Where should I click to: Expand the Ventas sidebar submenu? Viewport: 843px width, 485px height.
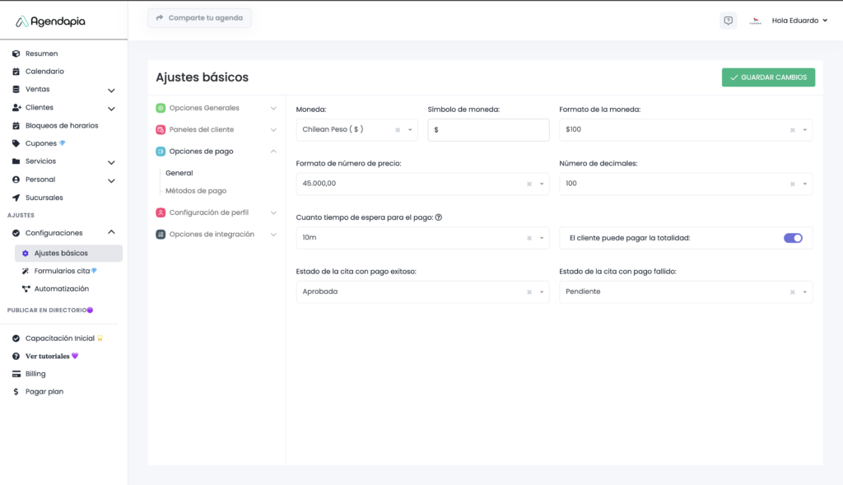[x=111, y=90]
